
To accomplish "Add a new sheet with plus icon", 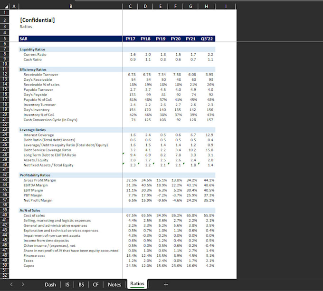I will tap(166, 284).
